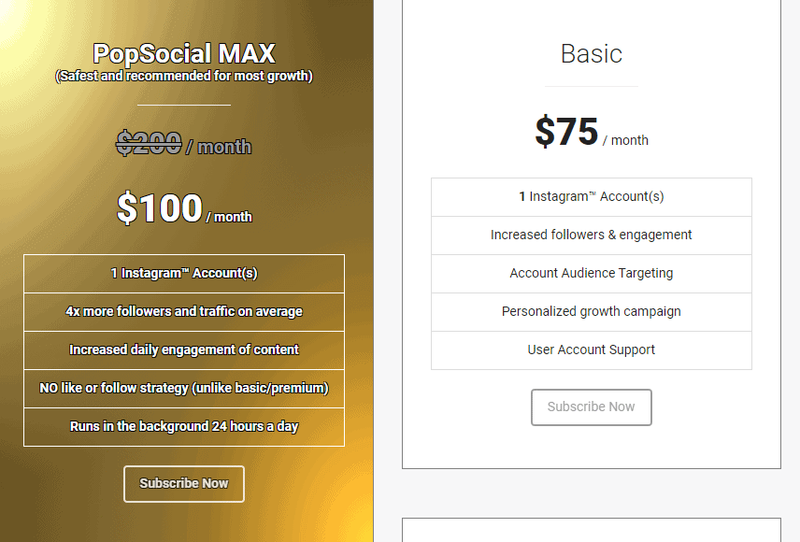
Task: Select the PopSocial MAX plan heading
Action: pyautogui.click(x=184, y=53)
